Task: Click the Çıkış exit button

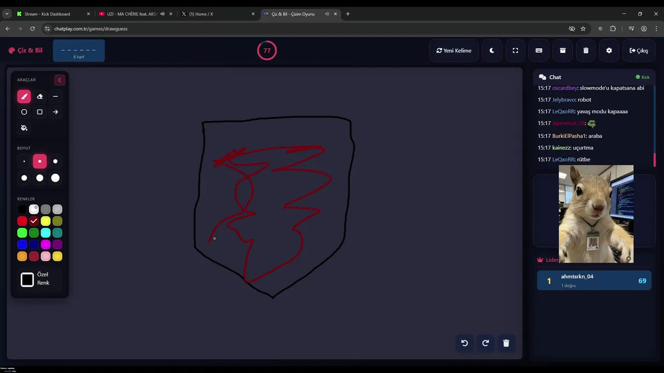Action: 639,50
